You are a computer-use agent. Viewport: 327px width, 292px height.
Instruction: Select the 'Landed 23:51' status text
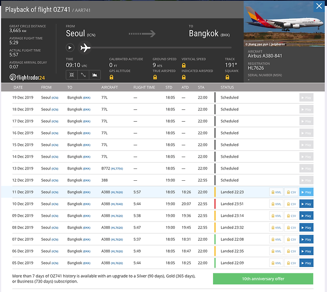232,204
